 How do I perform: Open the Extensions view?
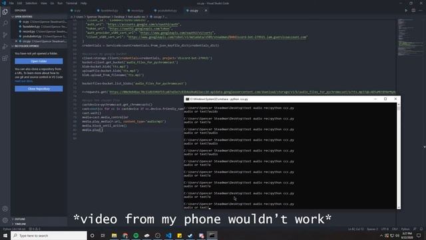[5, 58]
